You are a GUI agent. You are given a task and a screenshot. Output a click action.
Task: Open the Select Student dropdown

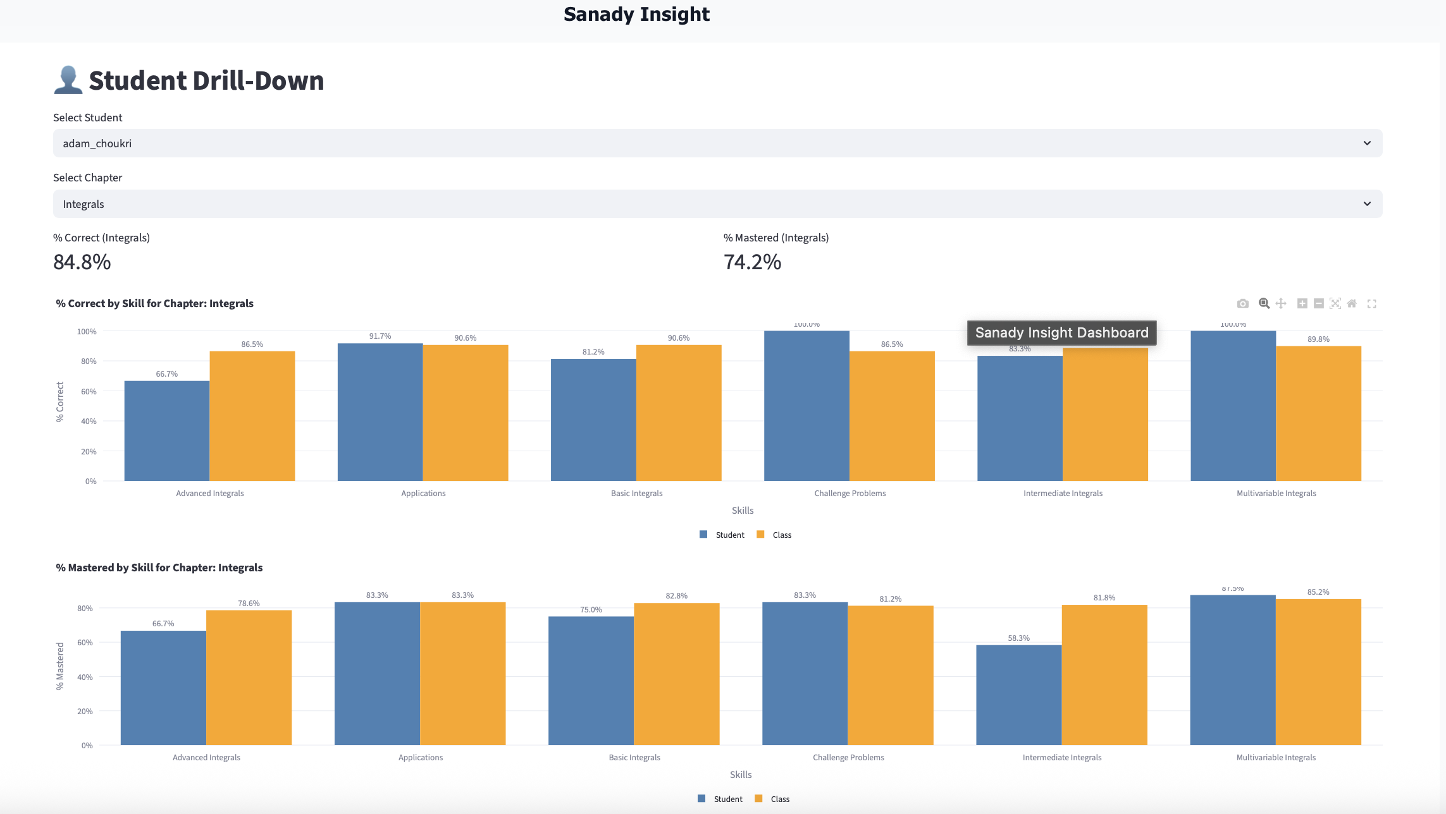(x=717, y=143)
